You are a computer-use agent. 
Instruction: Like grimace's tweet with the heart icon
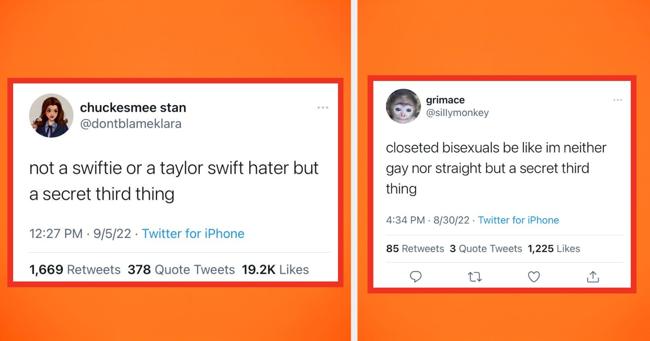click(x=533, y=276)
